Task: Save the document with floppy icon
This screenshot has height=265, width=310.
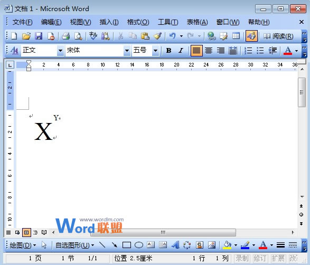Action: [39, 36]
